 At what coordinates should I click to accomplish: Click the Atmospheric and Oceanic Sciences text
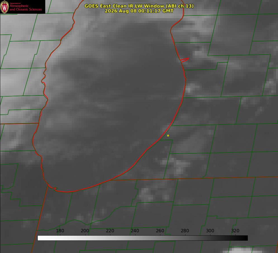point(26,8)
